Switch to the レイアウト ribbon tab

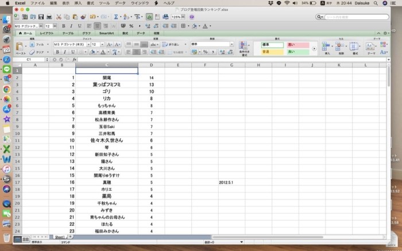pyautogui.click(x=47, y=33)
